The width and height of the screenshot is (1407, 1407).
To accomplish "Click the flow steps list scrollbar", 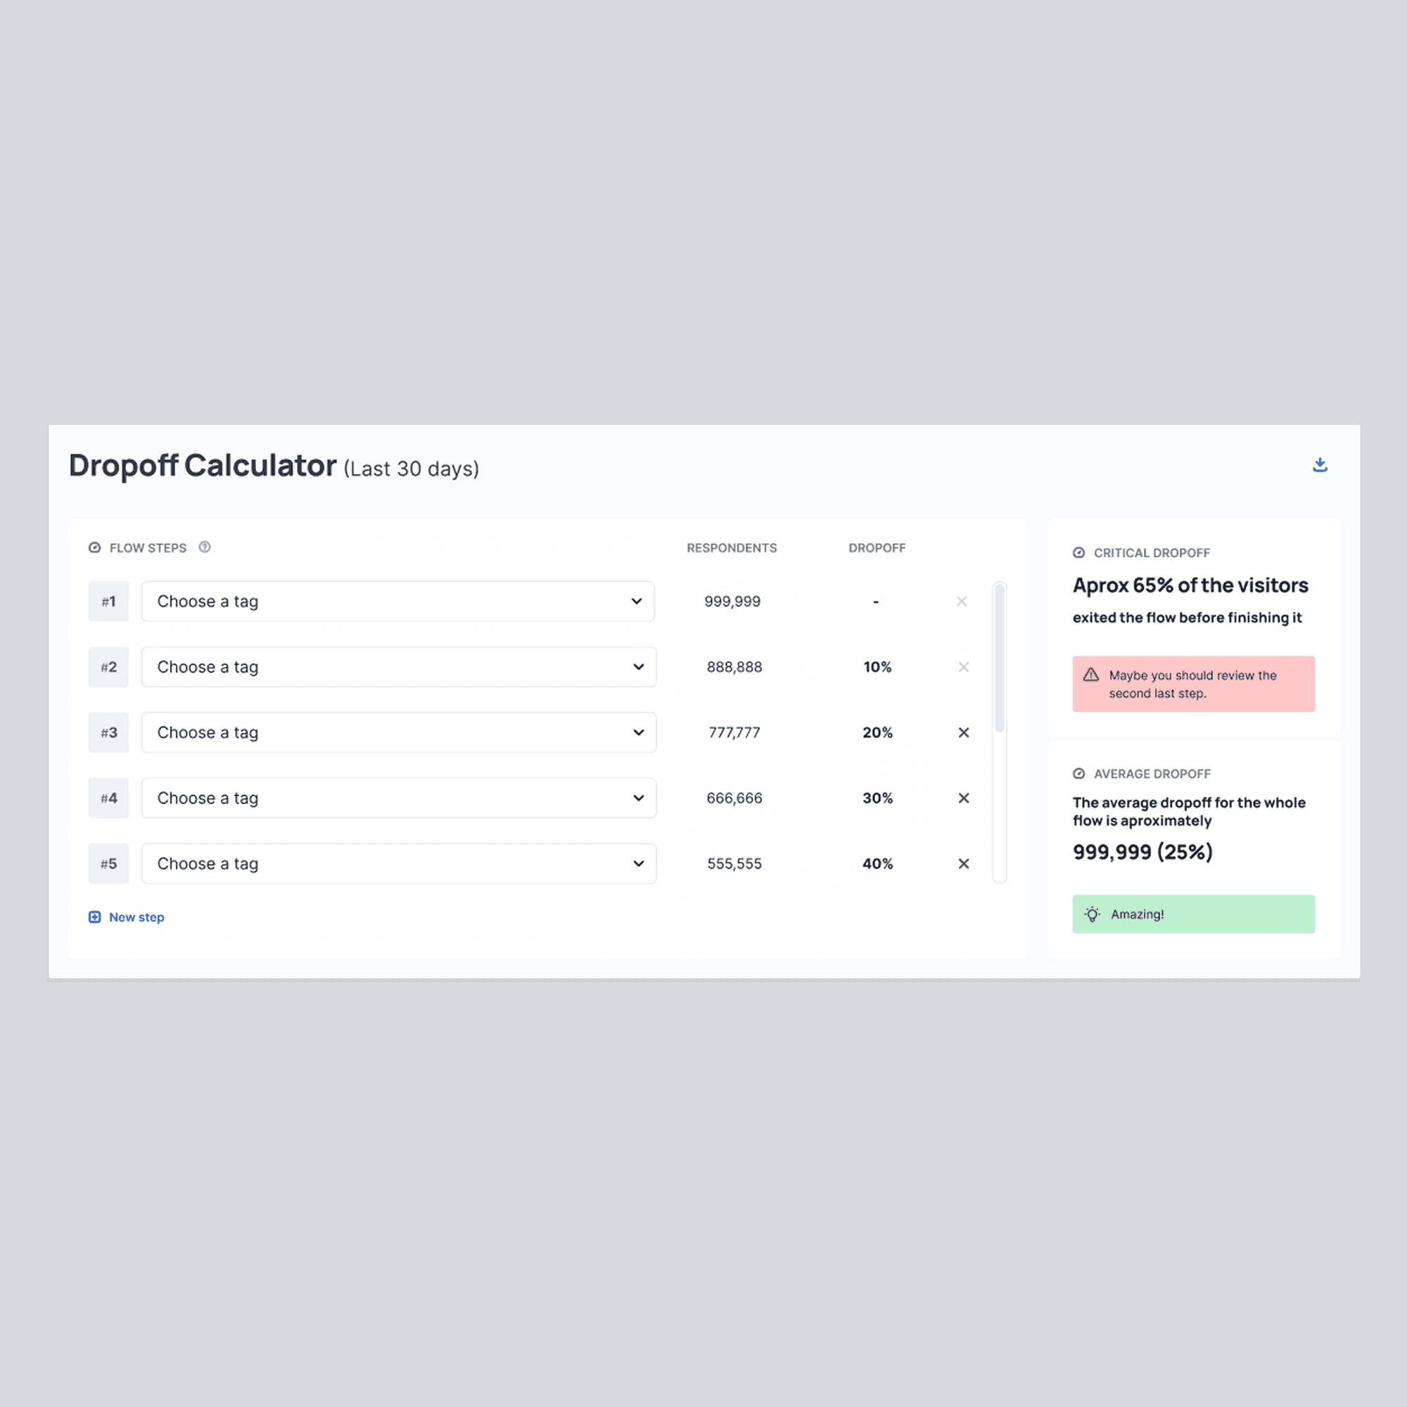I will tap(999, 658).
